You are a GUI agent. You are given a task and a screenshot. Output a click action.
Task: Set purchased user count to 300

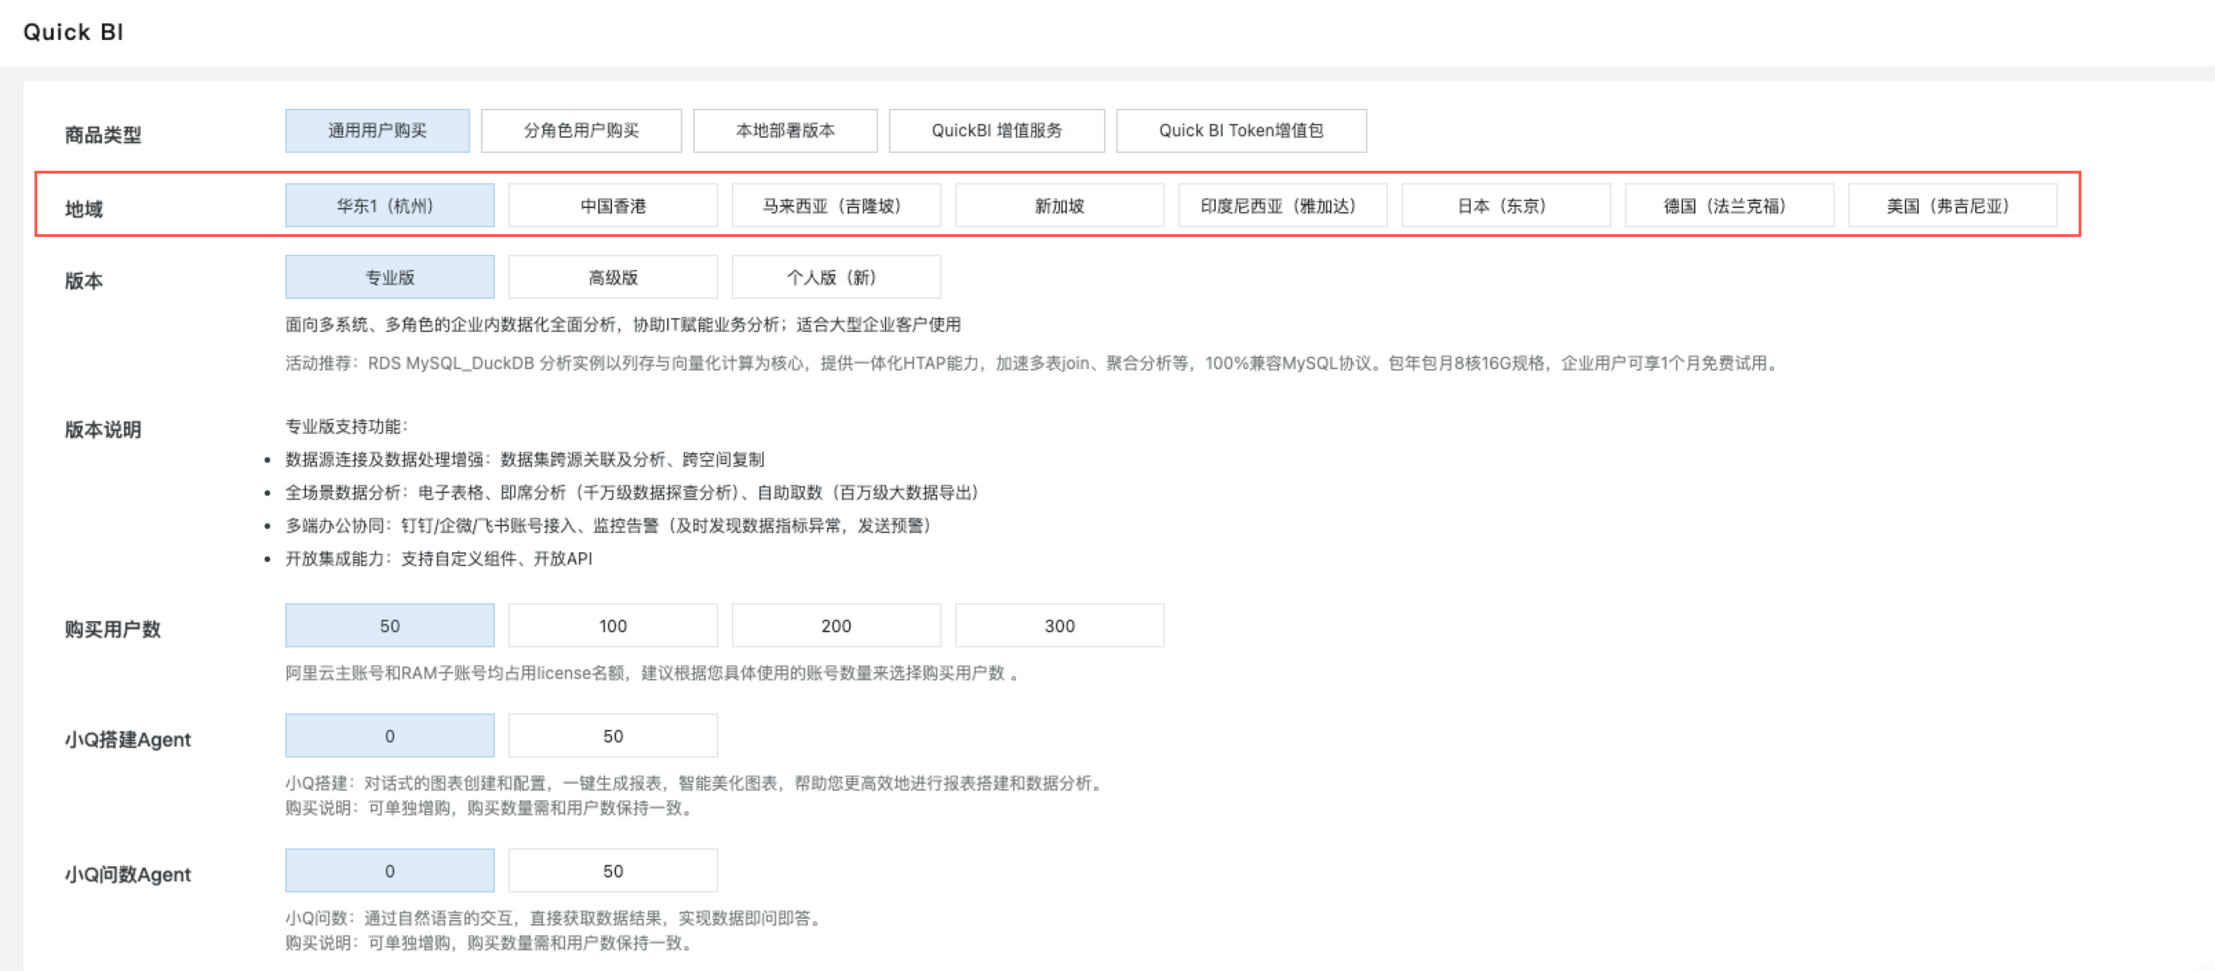(1059, 625)
